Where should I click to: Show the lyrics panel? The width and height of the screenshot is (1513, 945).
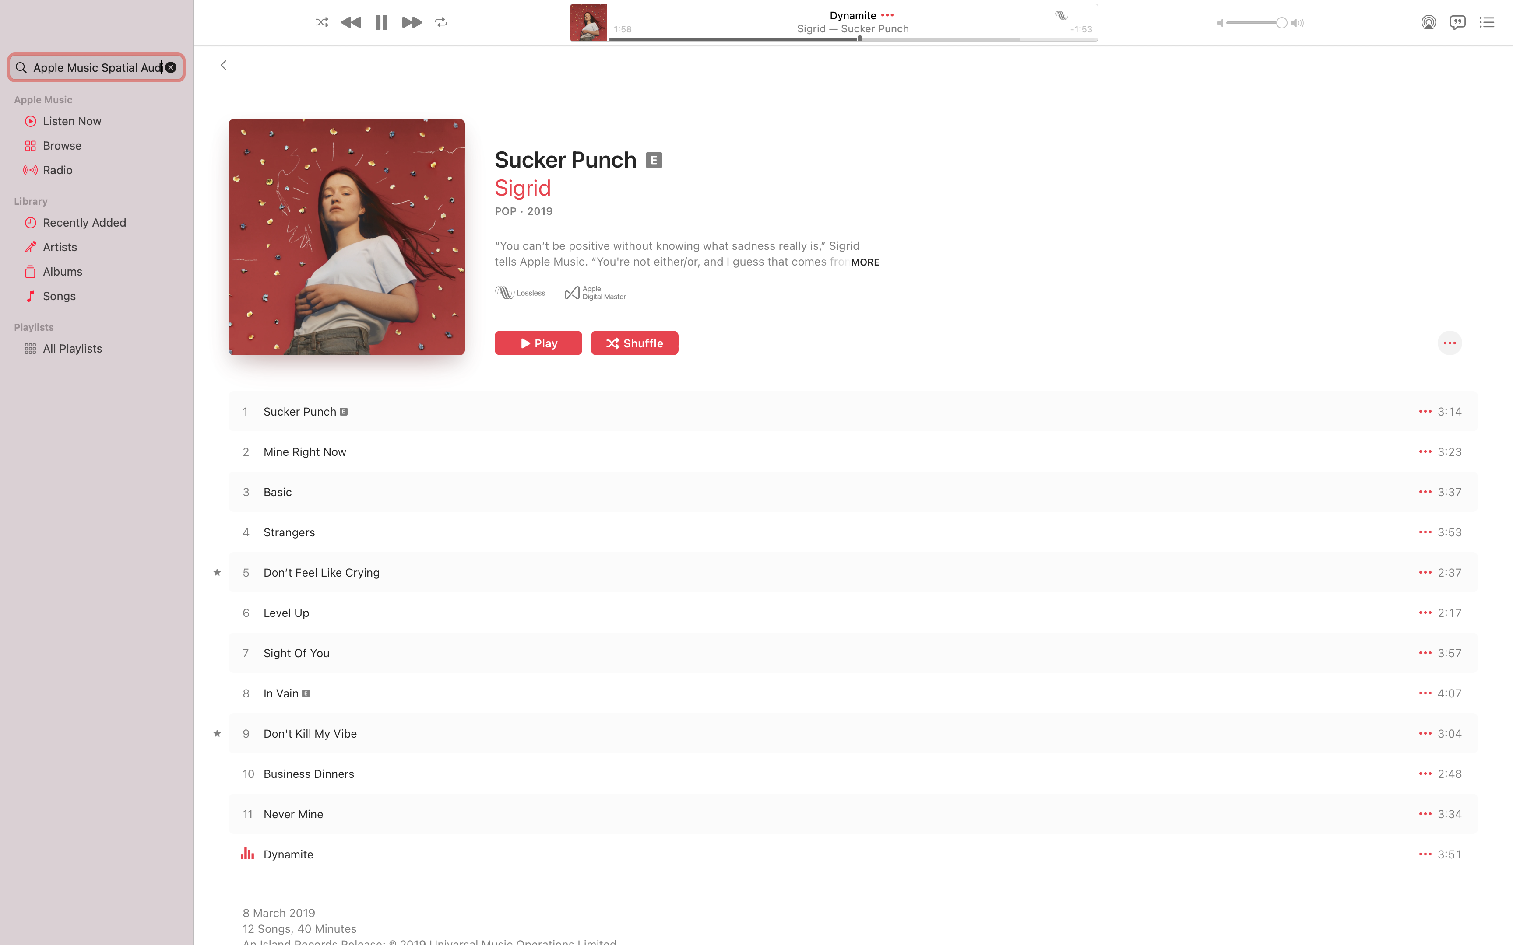click(x=1458, y=22)
